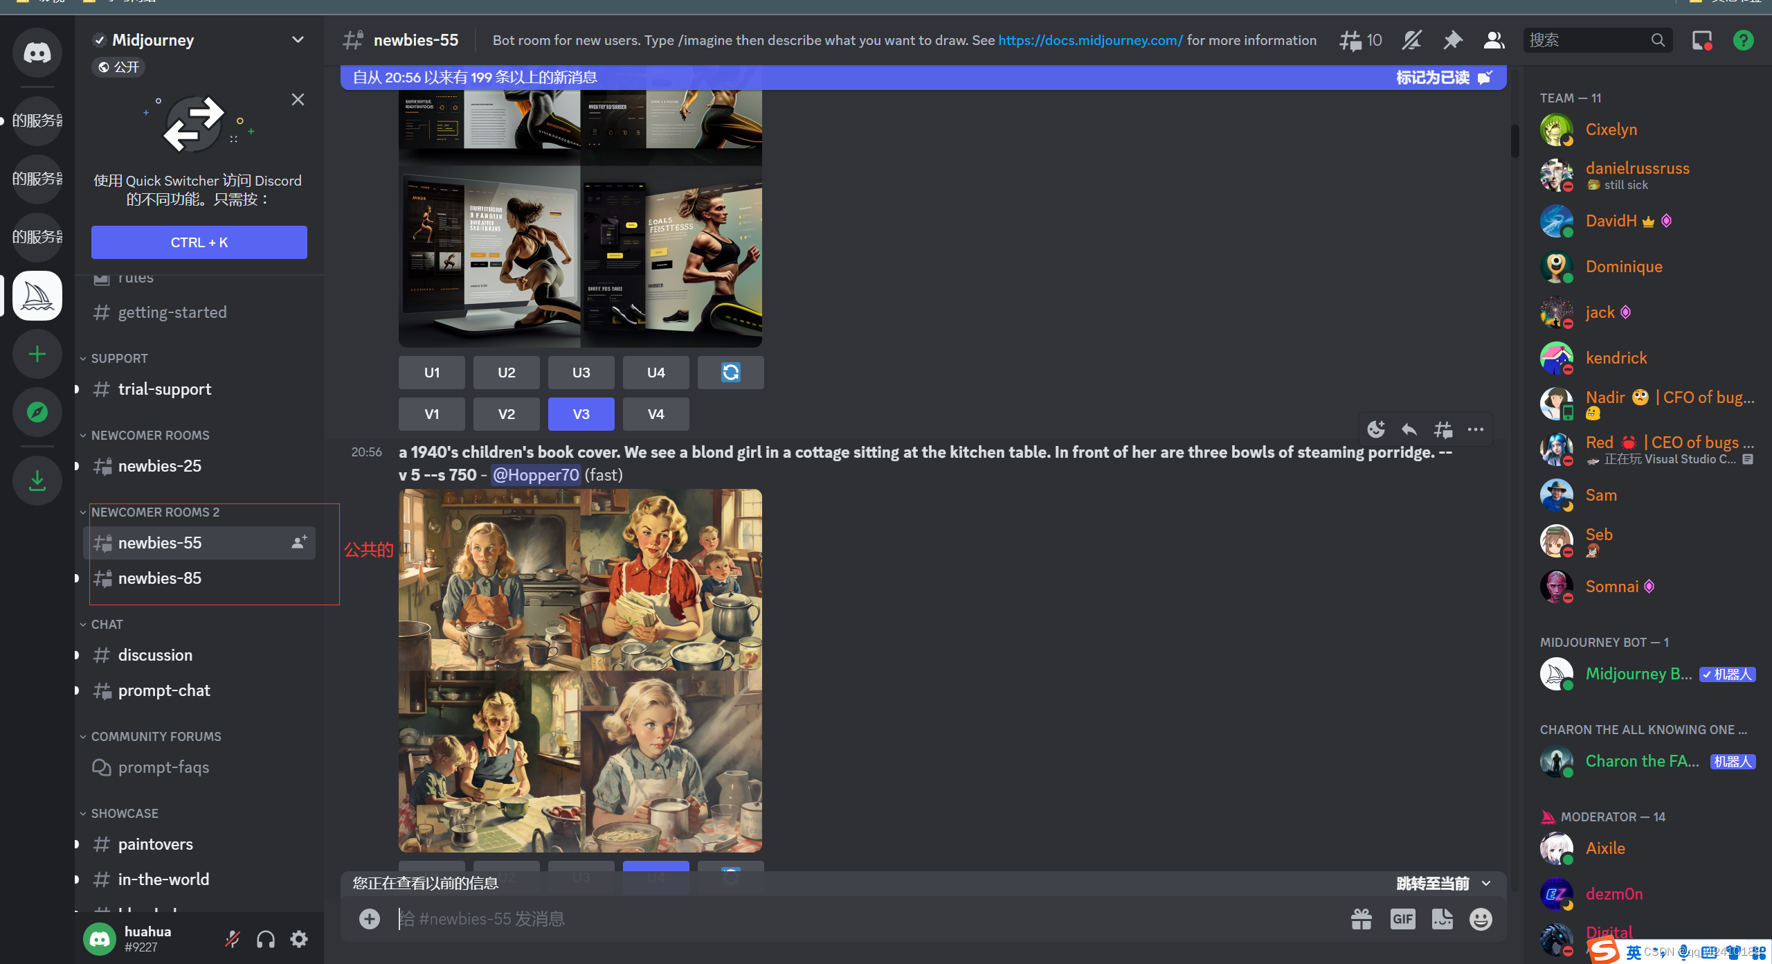Open Explore Discoverable Servers compass icon
1772x964 pixels.
37,413
